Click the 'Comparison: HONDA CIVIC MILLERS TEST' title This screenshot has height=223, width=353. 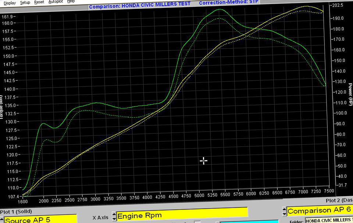click(x=140, y=6)
